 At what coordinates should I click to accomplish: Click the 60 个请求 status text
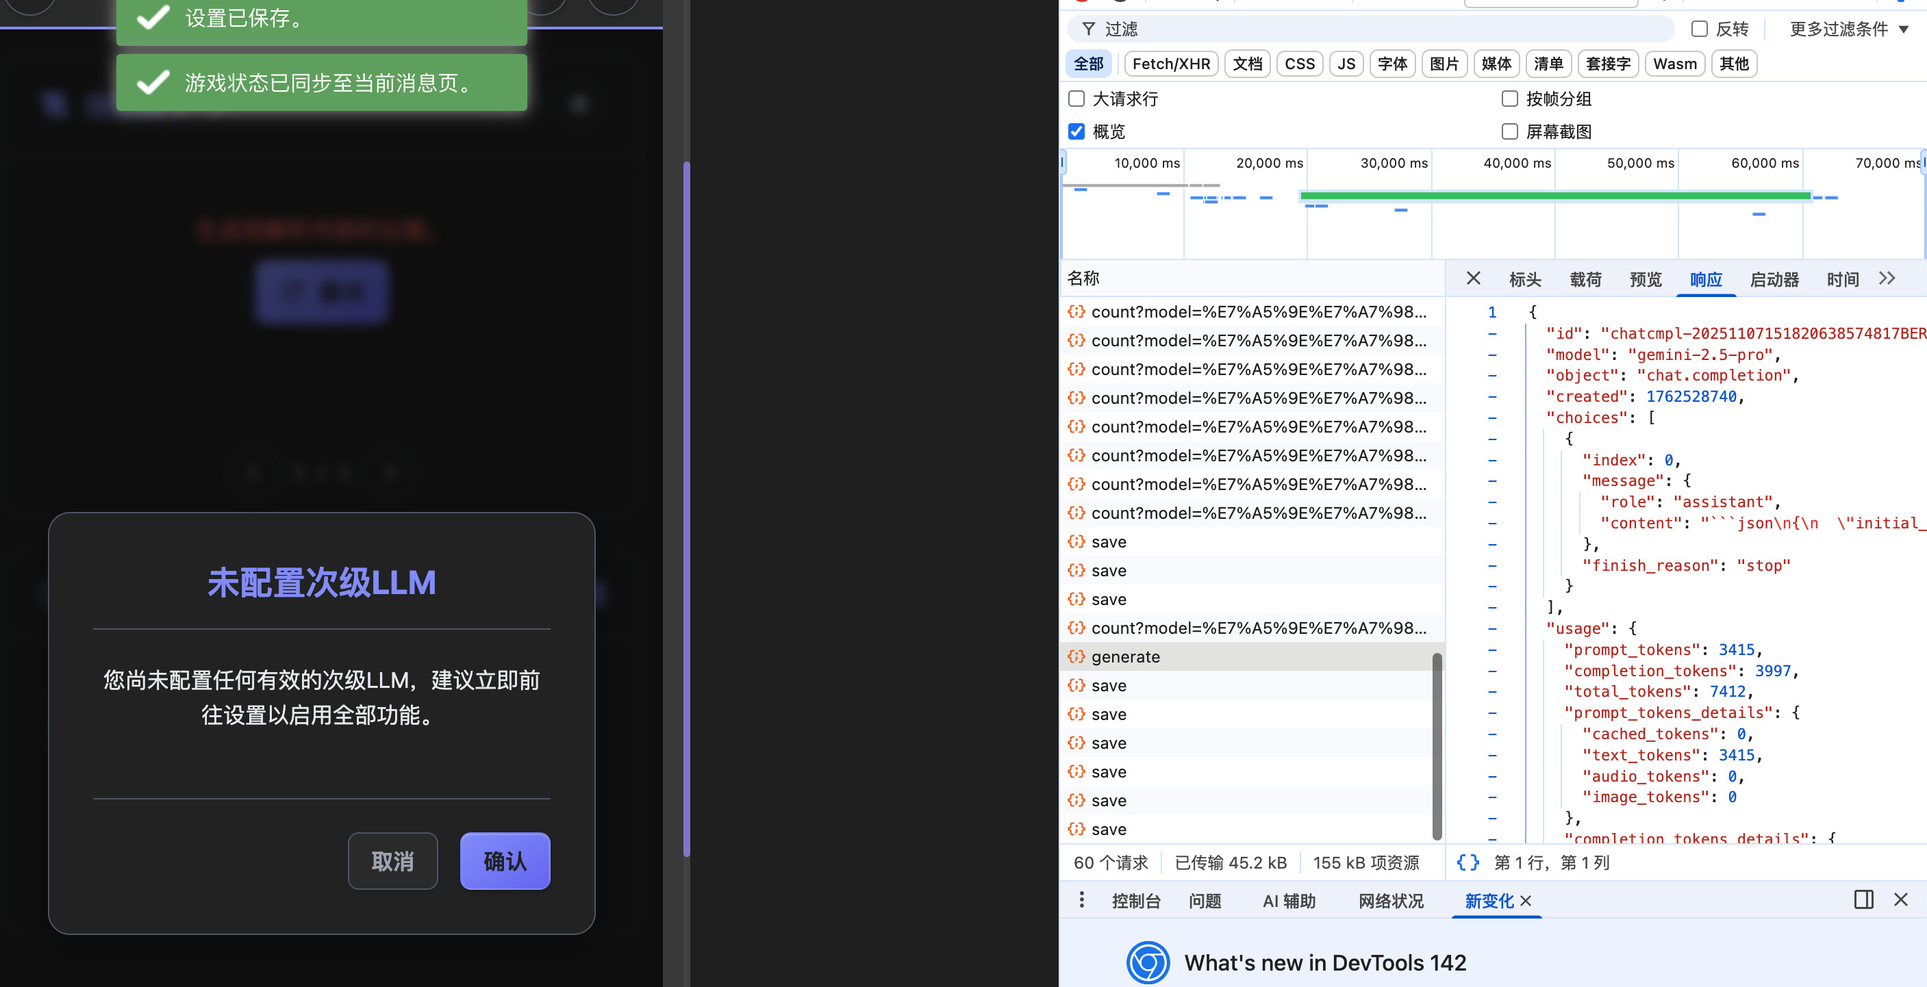click(1110, 862)
